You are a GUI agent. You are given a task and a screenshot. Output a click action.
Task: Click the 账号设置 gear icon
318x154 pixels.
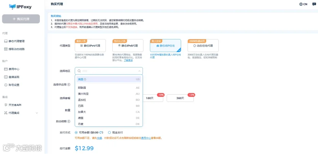(6, 85)
